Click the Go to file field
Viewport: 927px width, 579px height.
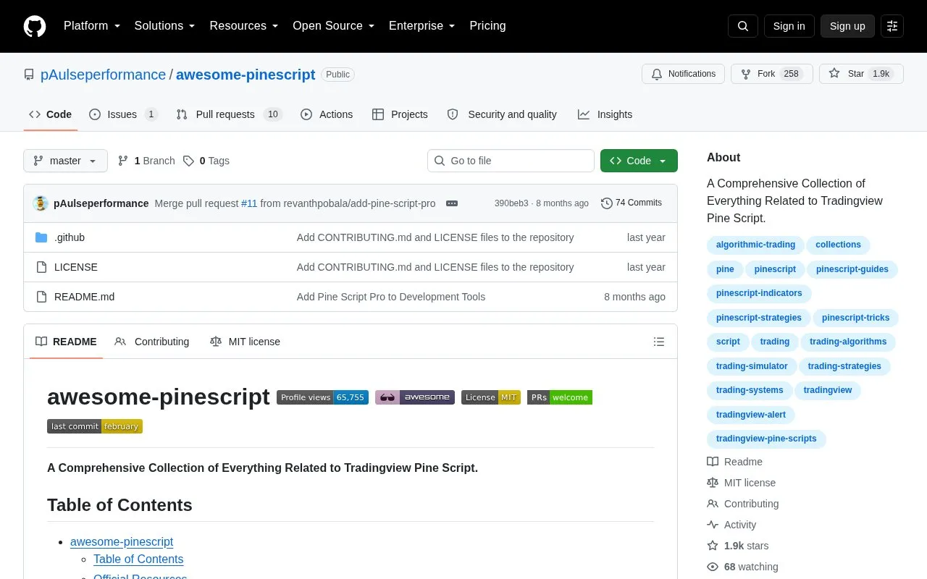point(511,161)
